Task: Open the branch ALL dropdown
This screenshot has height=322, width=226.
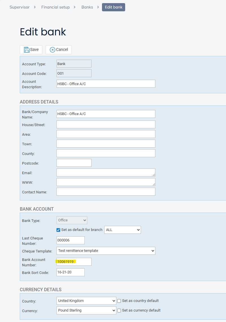Action: 123,230
